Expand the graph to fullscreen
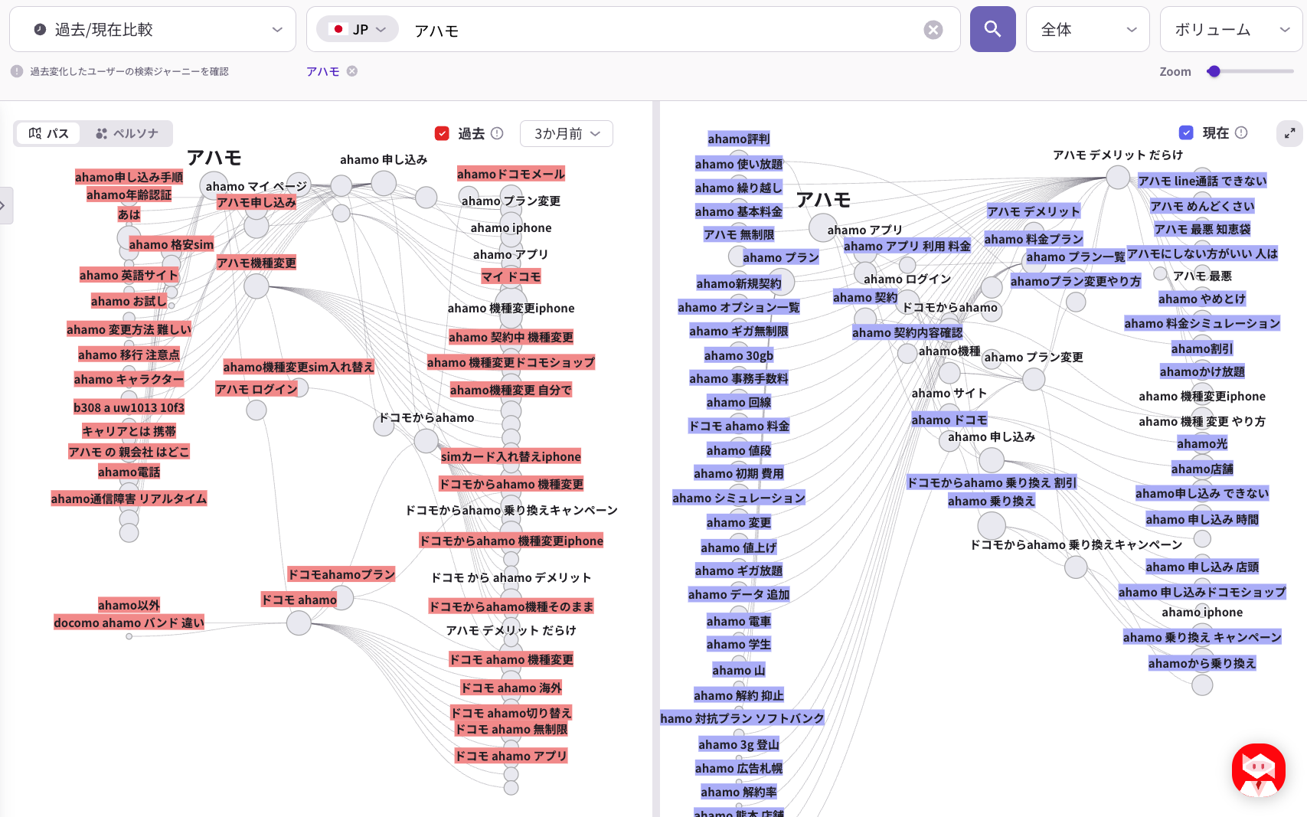The width and height of the screenshot is (1307, 817). (x=1289, y=133)
